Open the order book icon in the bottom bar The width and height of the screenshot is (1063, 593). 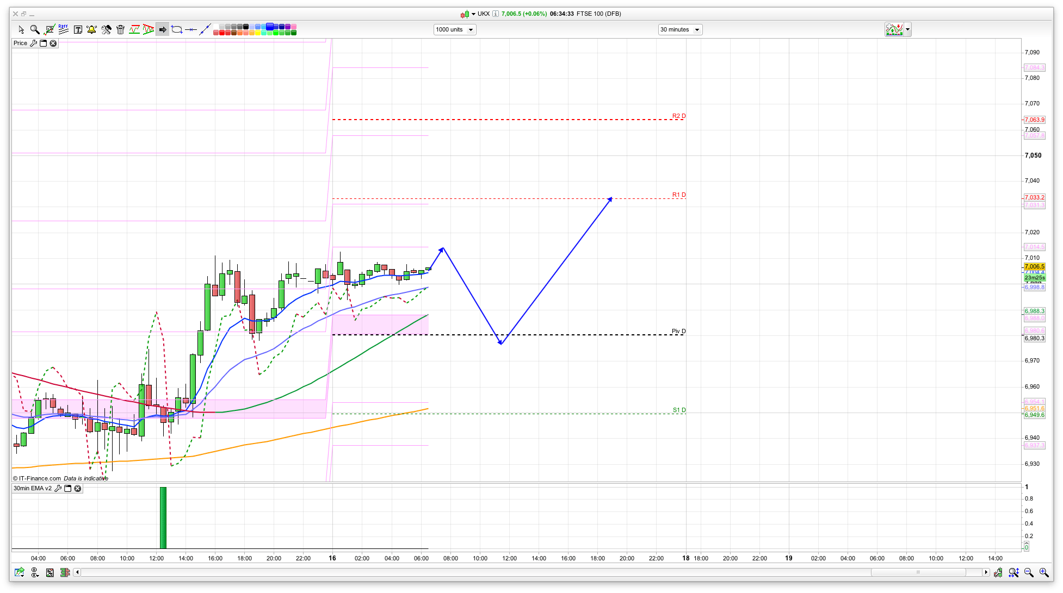pos(65,572)
